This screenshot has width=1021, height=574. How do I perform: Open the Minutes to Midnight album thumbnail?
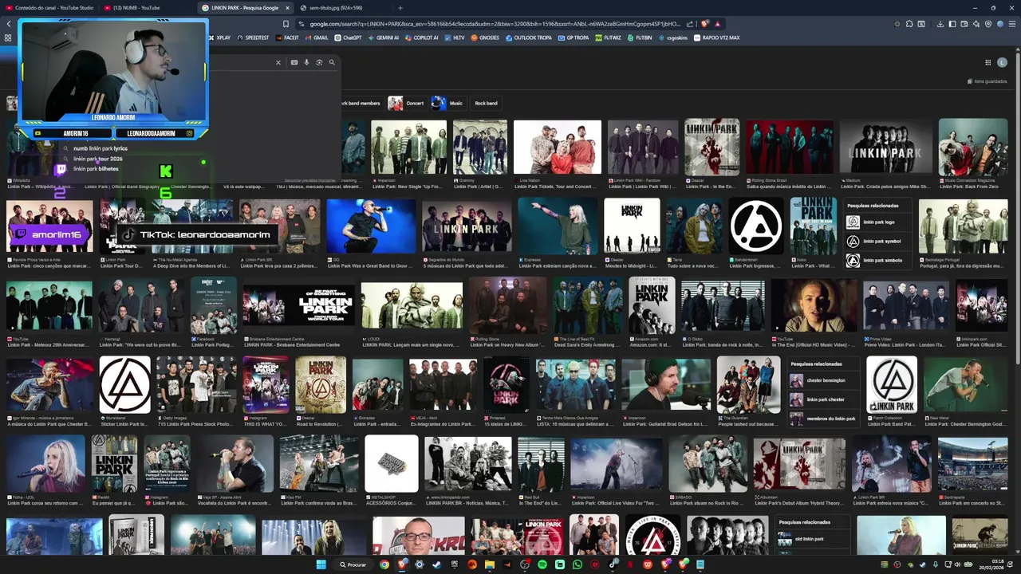[632, 226]
